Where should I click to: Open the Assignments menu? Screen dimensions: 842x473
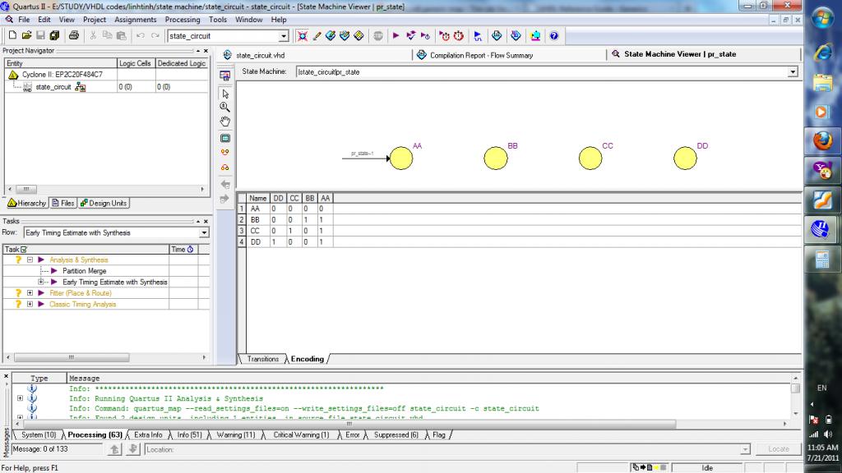point(135,19)
